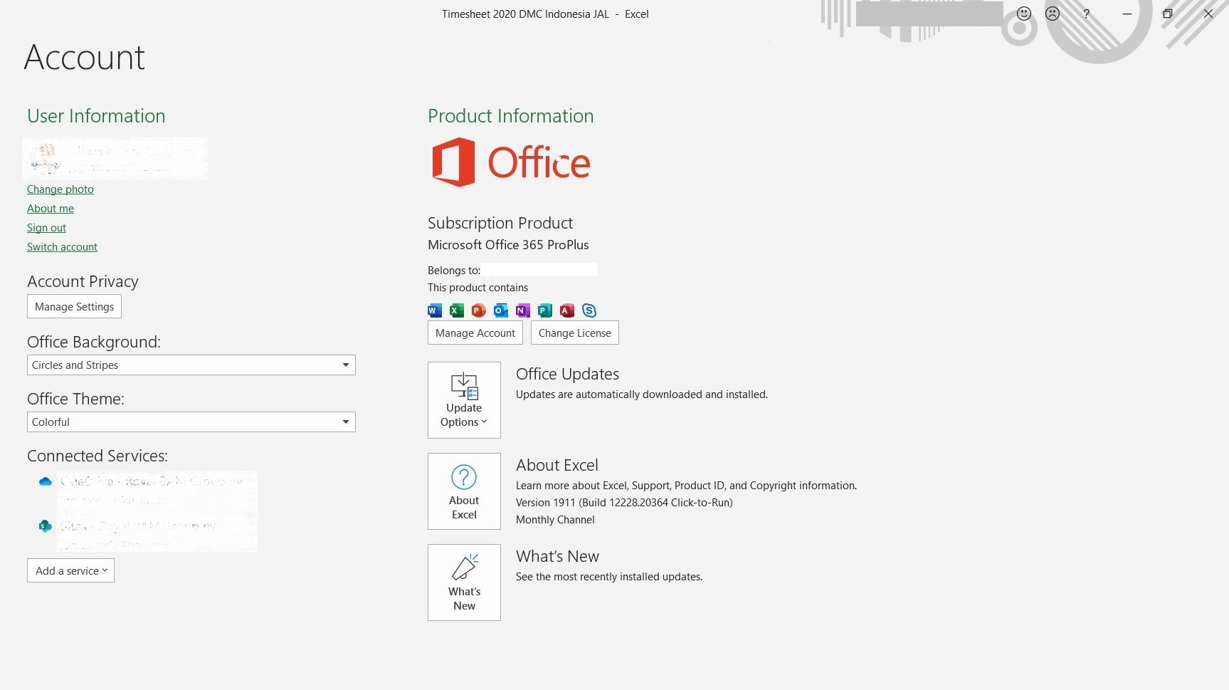The width and height of the screenshot is (1229, 690).
Task: Click the OneDrive cloud service icon
Action: click(x=46, y=481)
